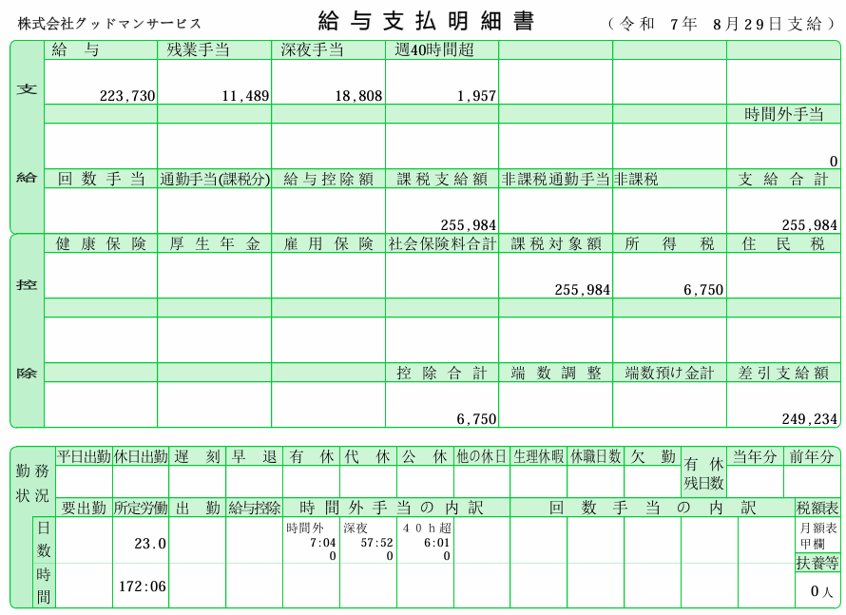Image resolution: width=846 pixels, height=615 pixels.
Task: Click the 雇用保険 header cell
Action: pos(328,243)
